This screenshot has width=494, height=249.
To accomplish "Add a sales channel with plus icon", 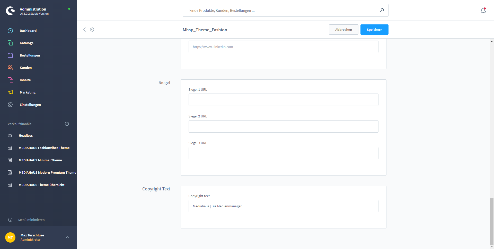I will click(x=67, y=124).
